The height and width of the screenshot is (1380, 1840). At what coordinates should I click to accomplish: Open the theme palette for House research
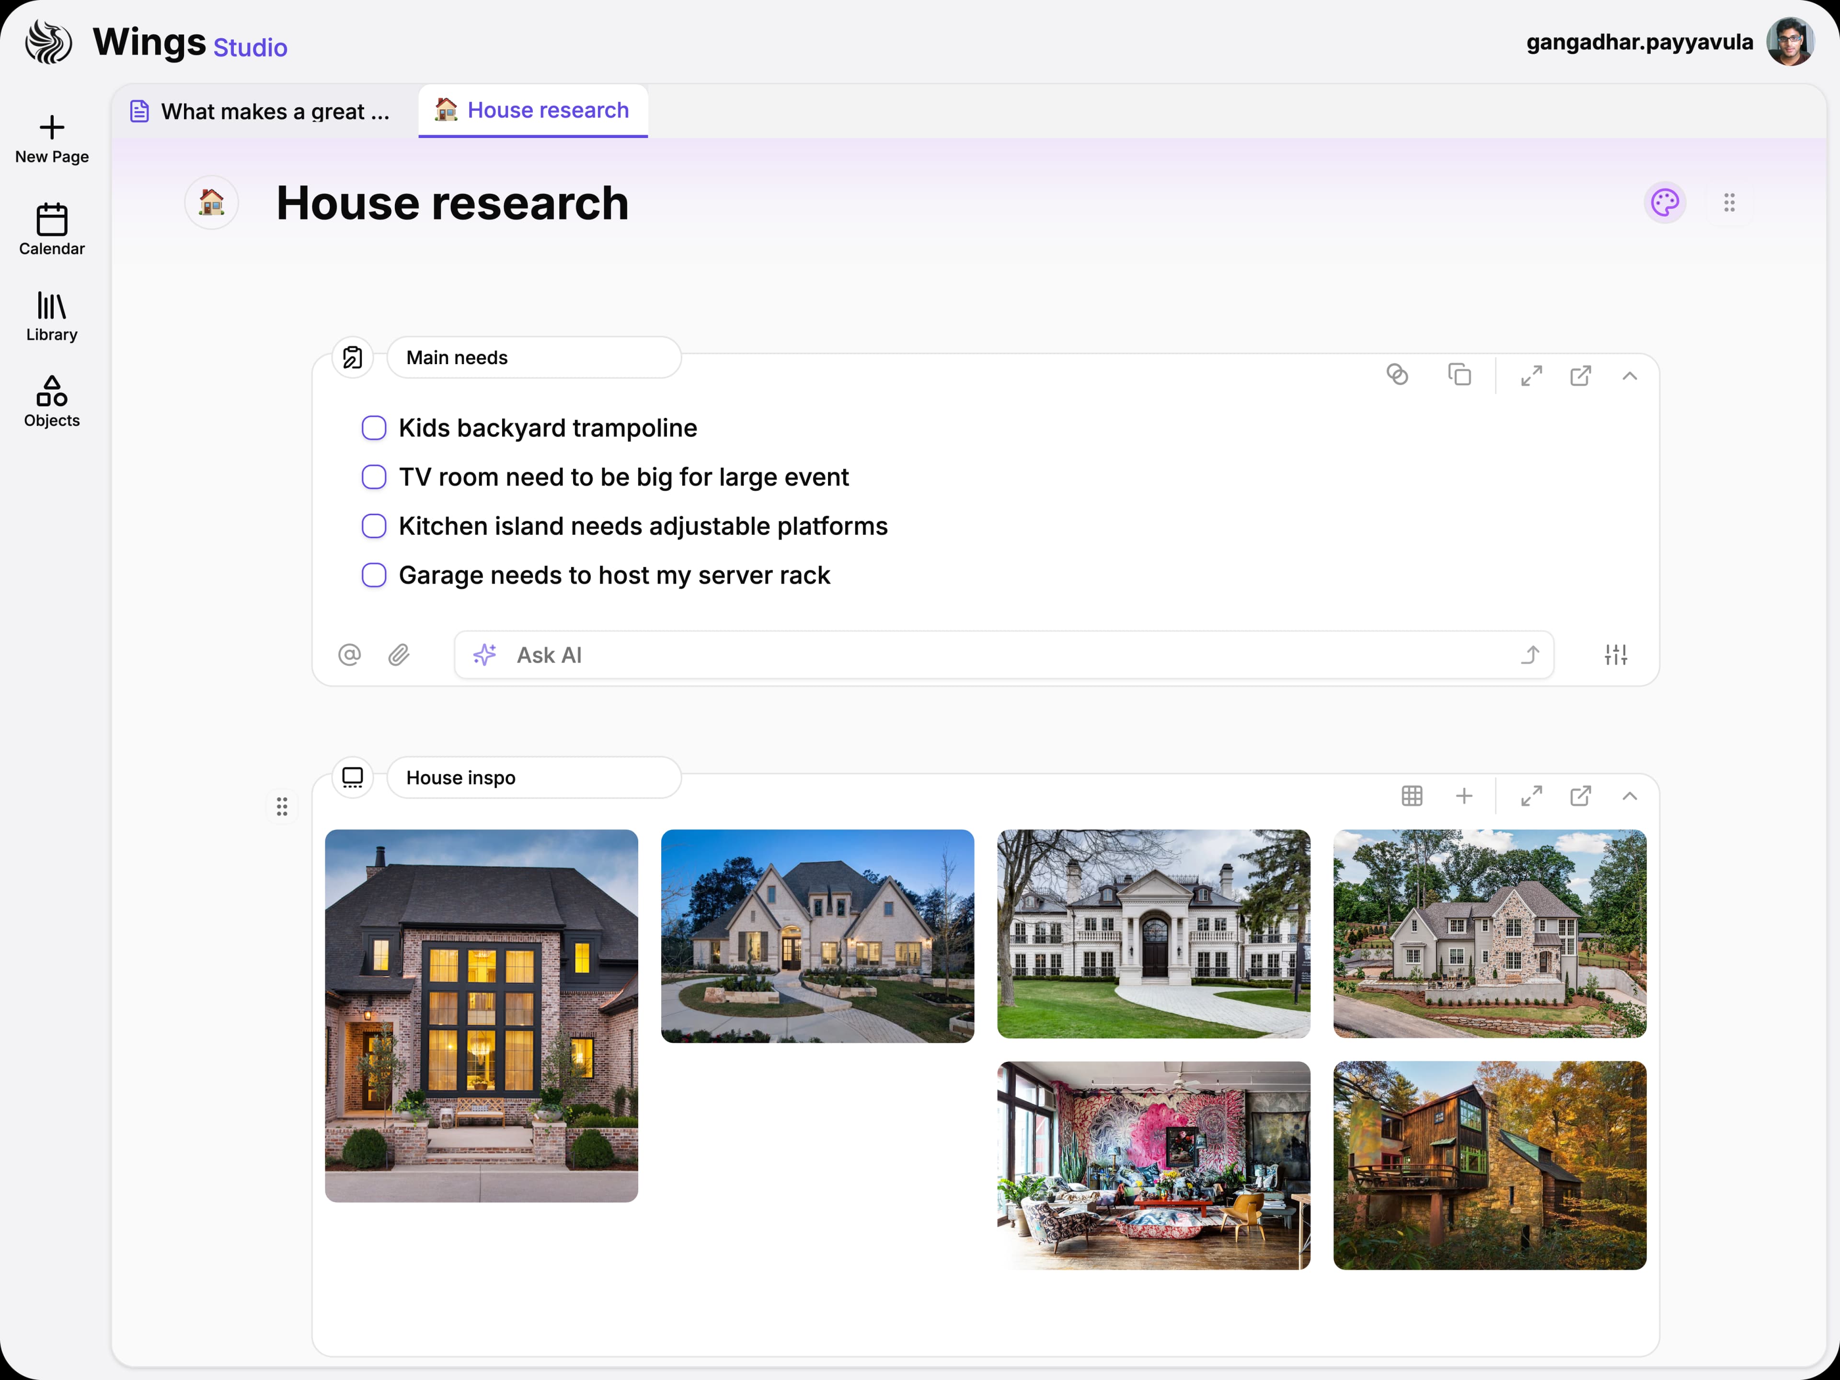click(x=1665, y=202)
